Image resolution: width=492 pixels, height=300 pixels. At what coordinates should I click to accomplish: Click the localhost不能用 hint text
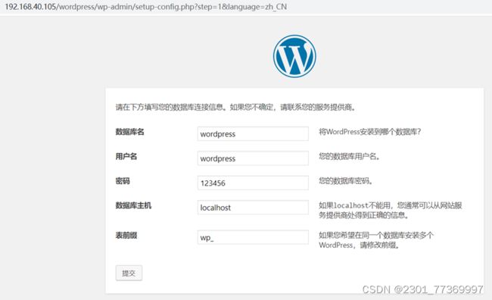tap(391, 210)
